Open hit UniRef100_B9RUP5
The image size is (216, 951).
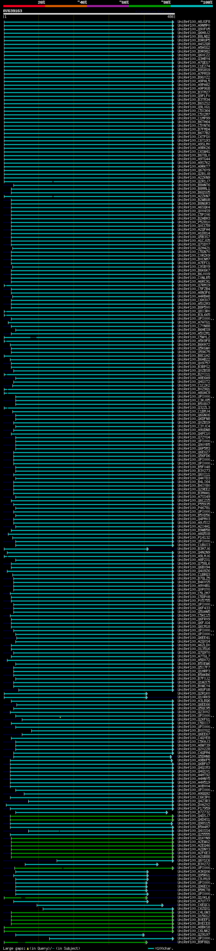pyautogui.click(x=194, y=40)
